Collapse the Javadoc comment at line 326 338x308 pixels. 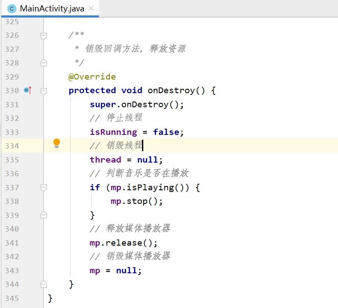click(44, 36)
